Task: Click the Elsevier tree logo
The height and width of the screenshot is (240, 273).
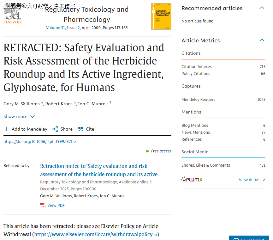Action: [13, 14]
